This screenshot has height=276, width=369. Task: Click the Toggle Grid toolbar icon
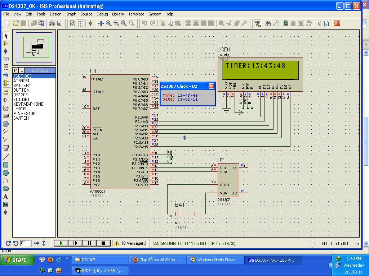coord(80,23)
